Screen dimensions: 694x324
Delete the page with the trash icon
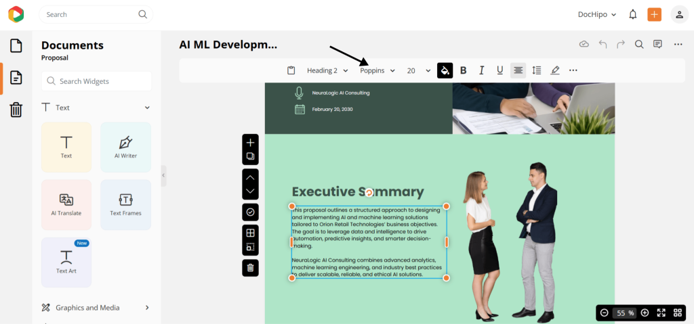[251, 268]
